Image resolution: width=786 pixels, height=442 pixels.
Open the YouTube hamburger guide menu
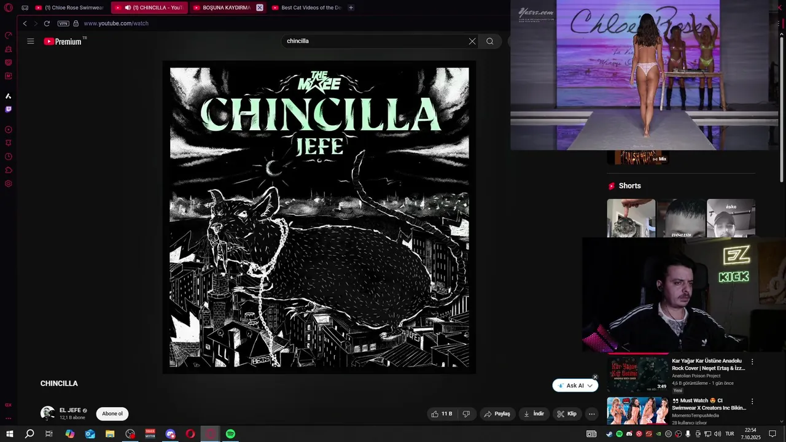point(31,41)
